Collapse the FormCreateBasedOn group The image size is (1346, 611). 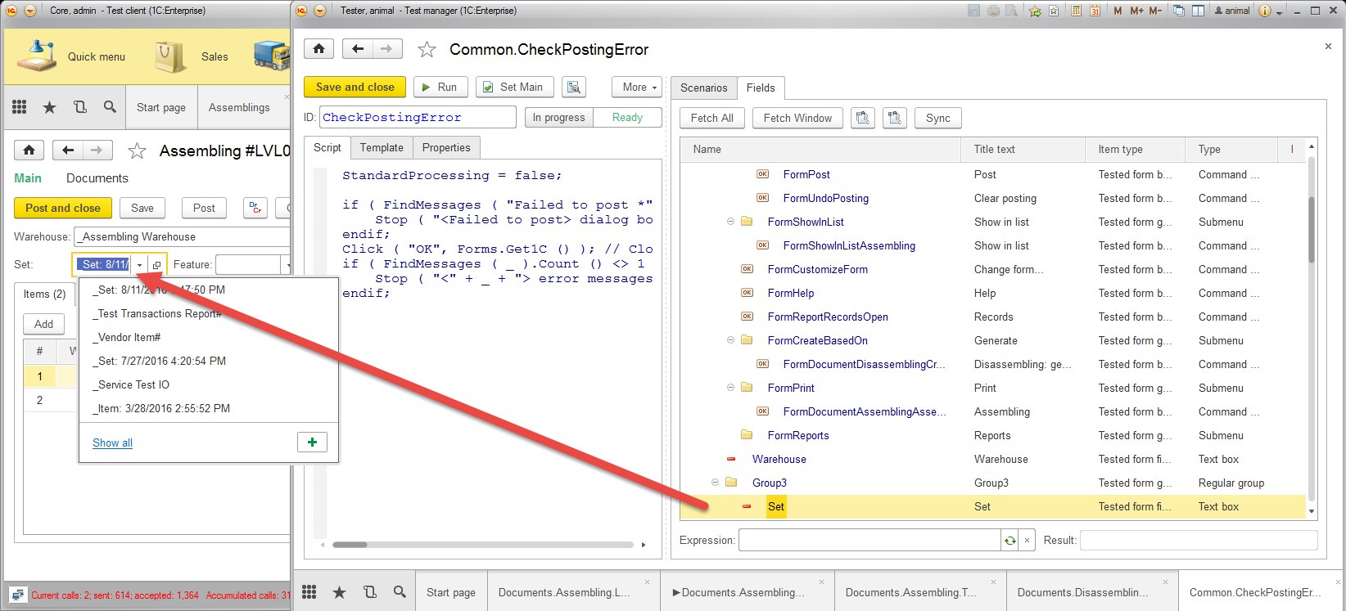click(x=730, y=340)
